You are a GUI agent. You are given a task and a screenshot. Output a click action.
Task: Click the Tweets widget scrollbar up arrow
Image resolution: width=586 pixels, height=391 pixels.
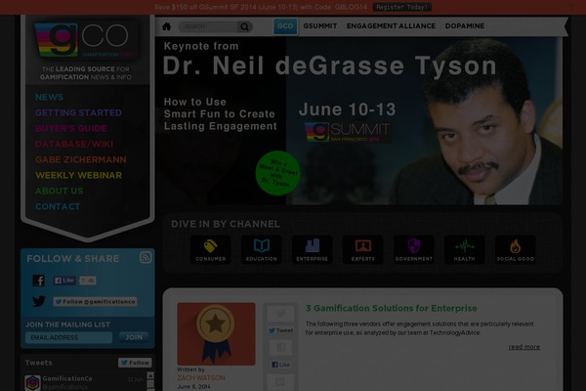coord(150,375)
